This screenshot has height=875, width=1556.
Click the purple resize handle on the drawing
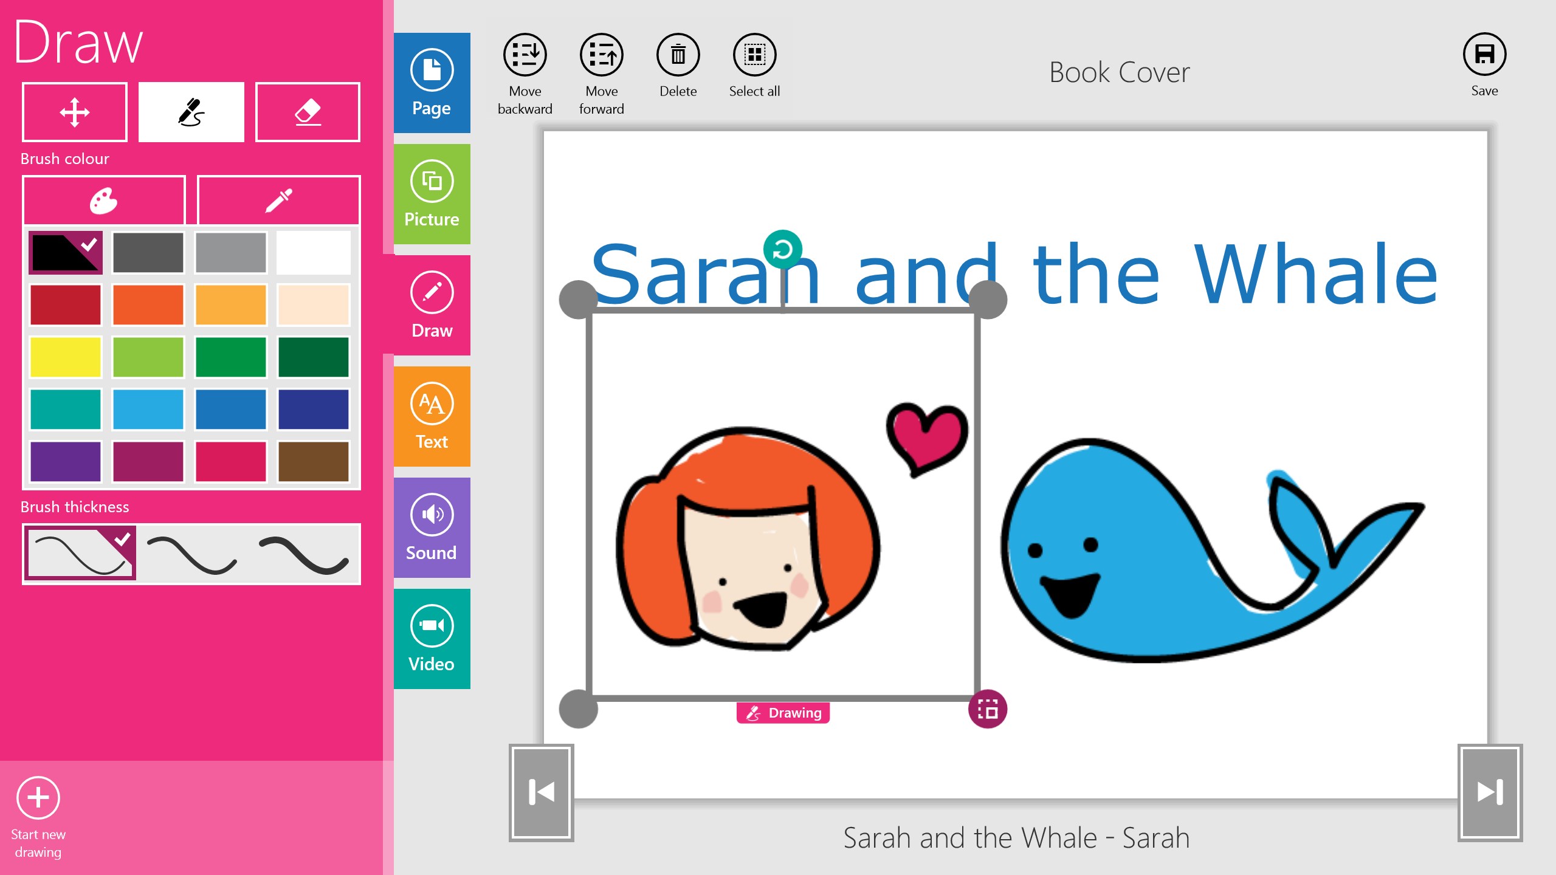coord(988,709)
